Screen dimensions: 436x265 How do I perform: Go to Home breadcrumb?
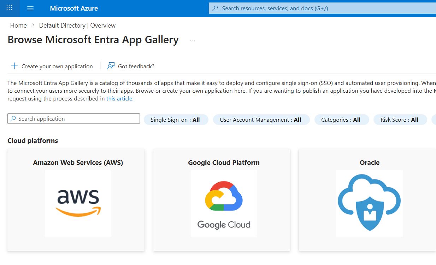(x=18, y=25)
